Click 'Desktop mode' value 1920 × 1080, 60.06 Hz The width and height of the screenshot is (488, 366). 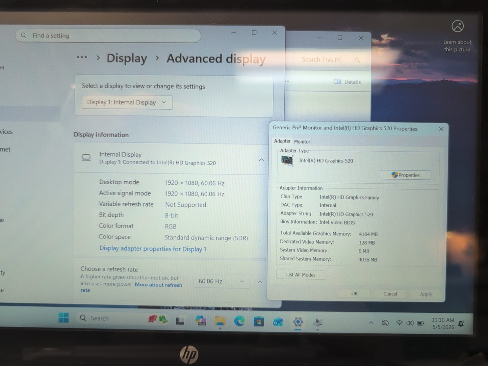tap(195, 183)
